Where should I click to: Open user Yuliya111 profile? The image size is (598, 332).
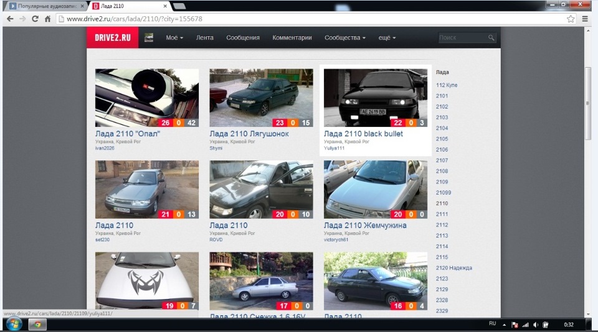click(334, 148)
